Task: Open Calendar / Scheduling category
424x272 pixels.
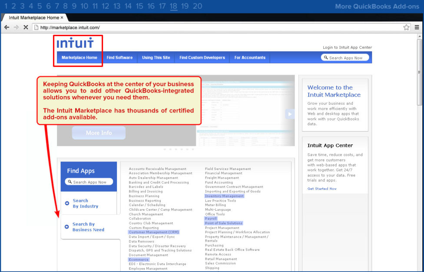Action: tap(147, 205)
